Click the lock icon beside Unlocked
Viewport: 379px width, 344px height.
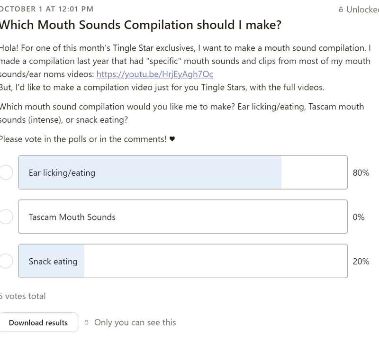(341, 9)
